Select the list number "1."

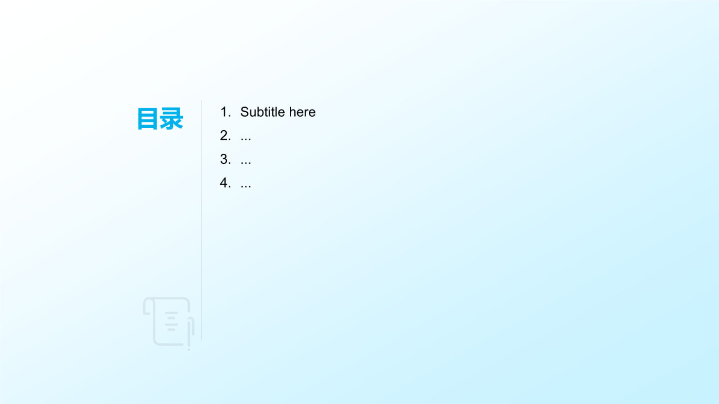(x=225, y=112)
